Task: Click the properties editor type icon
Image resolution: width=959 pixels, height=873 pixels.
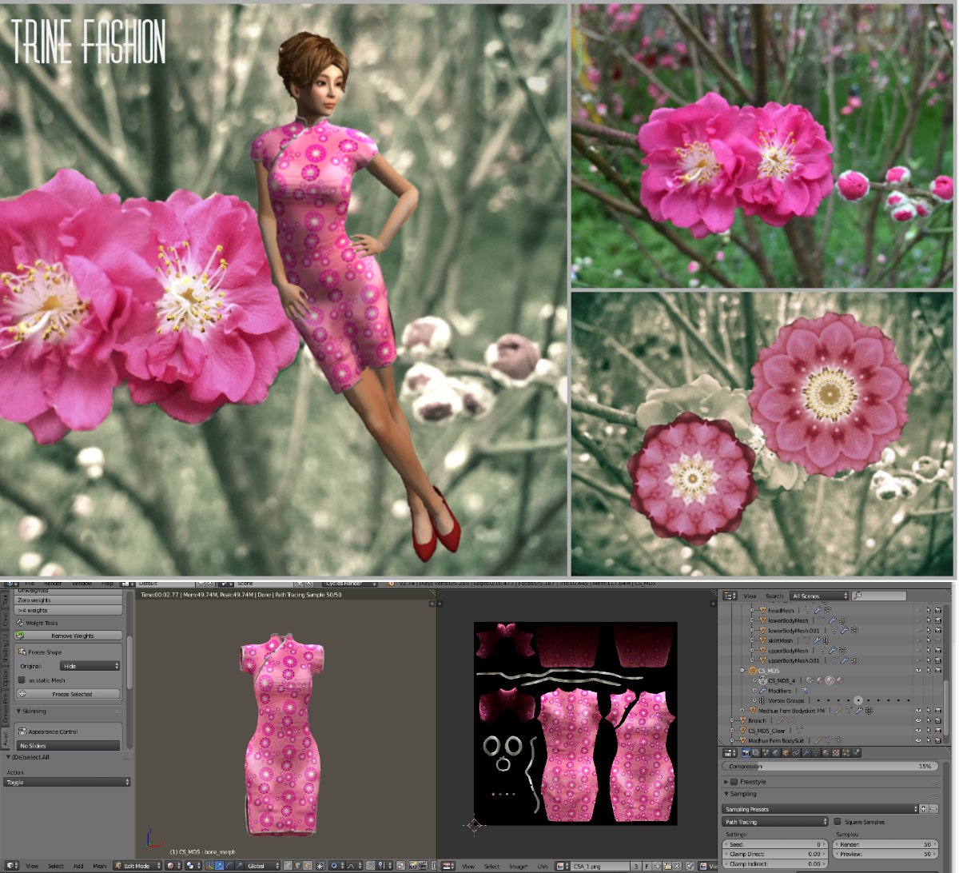Action: point(729,752)
